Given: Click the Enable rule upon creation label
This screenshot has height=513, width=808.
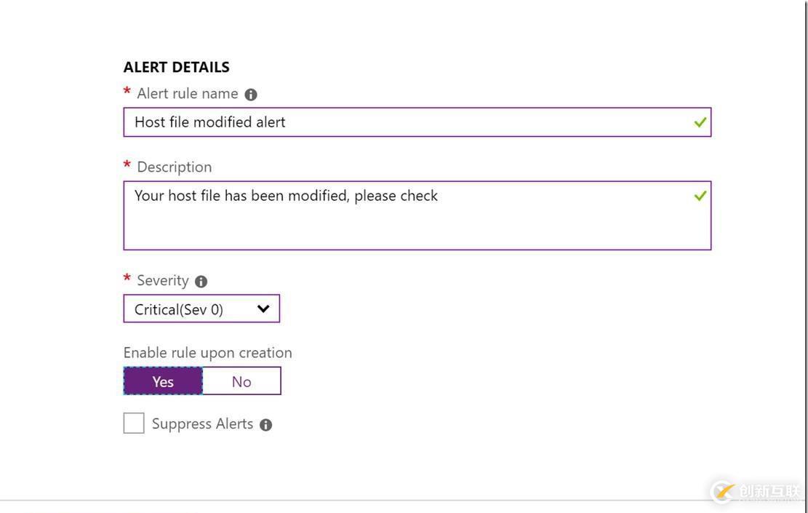Looking at the screenshot, I should 207,352.
